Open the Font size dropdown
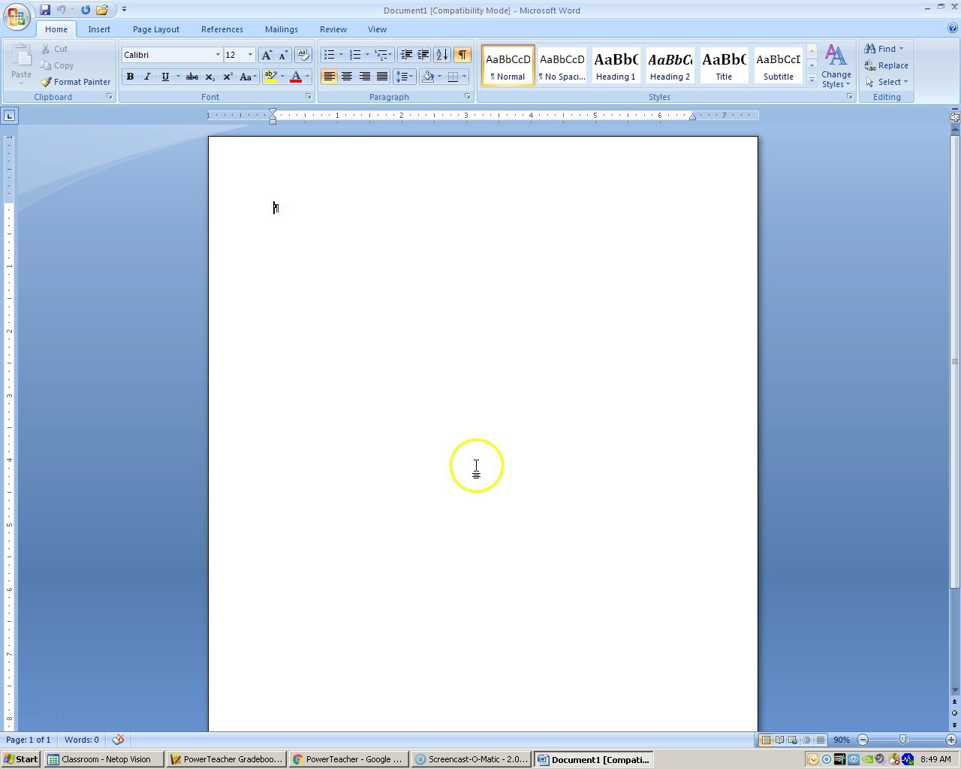 coord(249,54)
